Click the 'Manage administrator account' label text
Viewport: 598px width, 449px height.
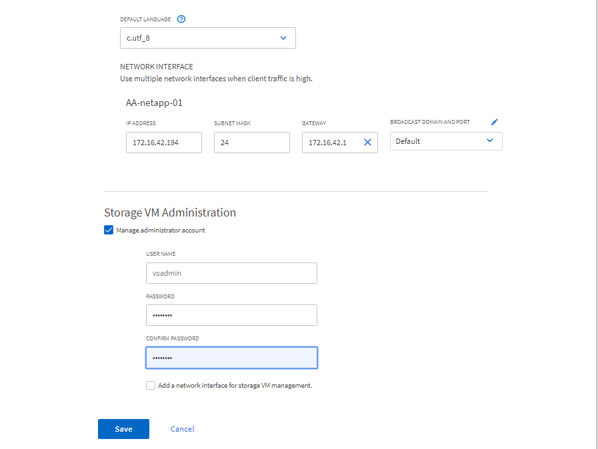[x=160, y=230]
